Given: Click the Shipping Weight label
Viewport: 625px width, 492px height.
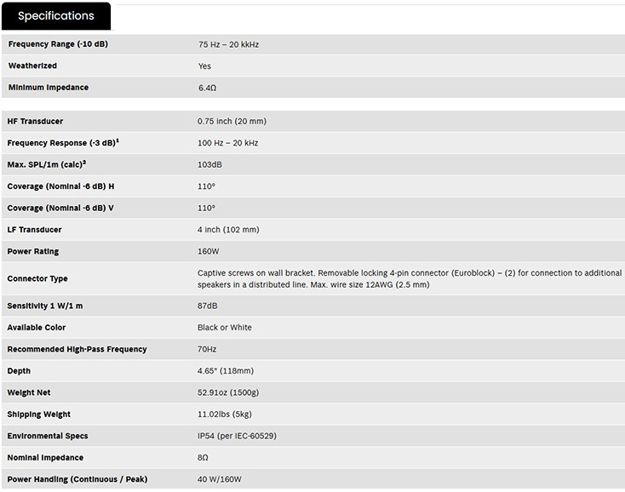Looking at the screenshot, I should (38, 415).
